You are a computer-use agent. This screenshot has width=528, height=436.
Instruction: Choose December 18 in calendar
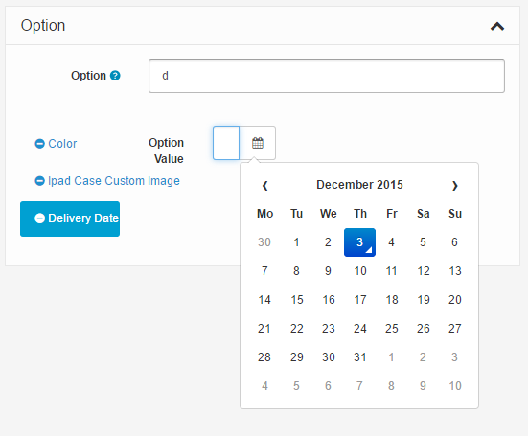pyautogui.click(x=391, y=300)
